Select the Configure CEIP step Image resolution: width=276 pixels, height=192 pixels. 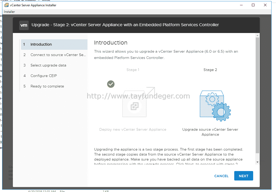tap(54, 76)
